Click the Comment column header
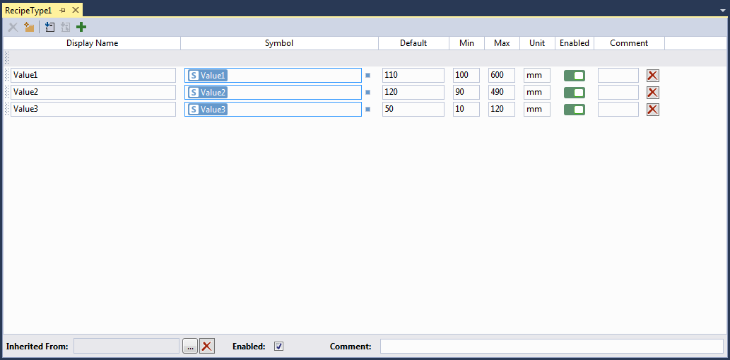The image size is (730, 360). [x=629, y=43]
